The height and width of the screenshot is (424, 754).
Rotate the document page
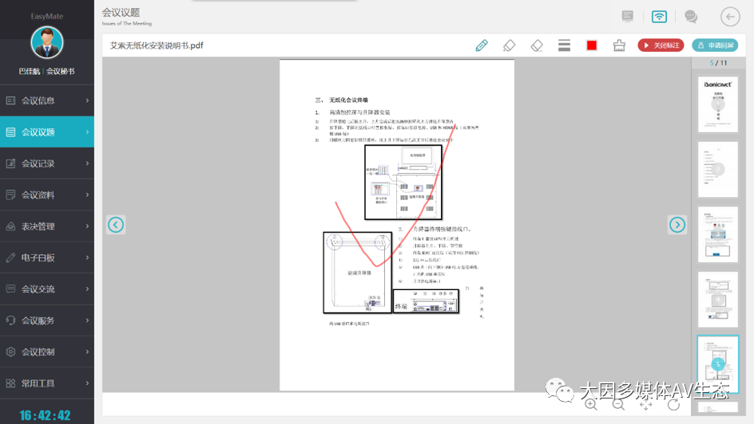(x=673, y=404)
